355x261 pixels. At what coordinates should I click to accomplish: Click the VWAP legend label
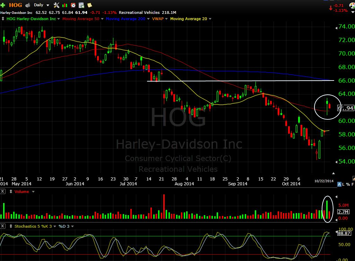(158, 19)
